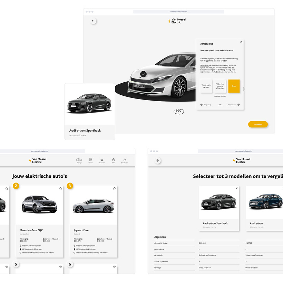Open the Jaguar I-Pace car photo
This screenshot has width=283, height=282.
[93, 206]
